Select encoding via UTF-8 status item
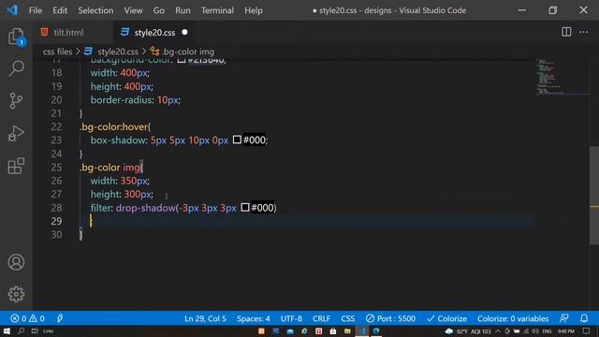 pyautogui.click(x=291, y=318)
